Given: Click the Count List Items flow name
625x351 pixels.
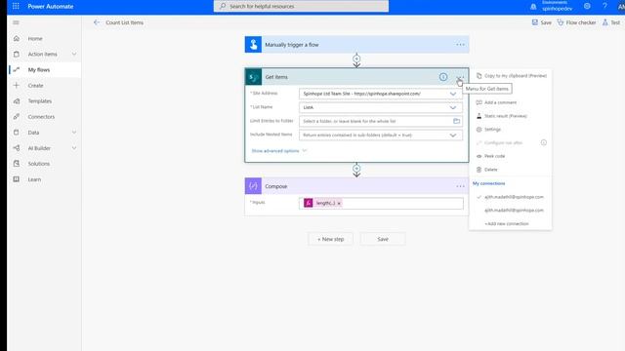Looking at the screenshot, I should point(124,22).
